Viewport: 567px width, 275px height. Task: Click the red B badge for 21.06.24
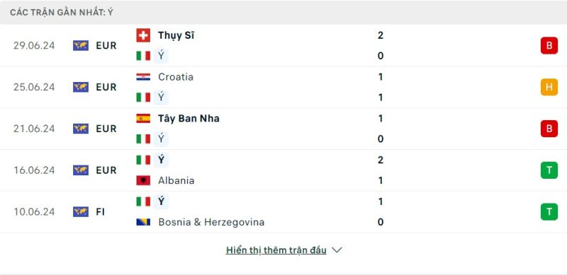pos(549,129)
